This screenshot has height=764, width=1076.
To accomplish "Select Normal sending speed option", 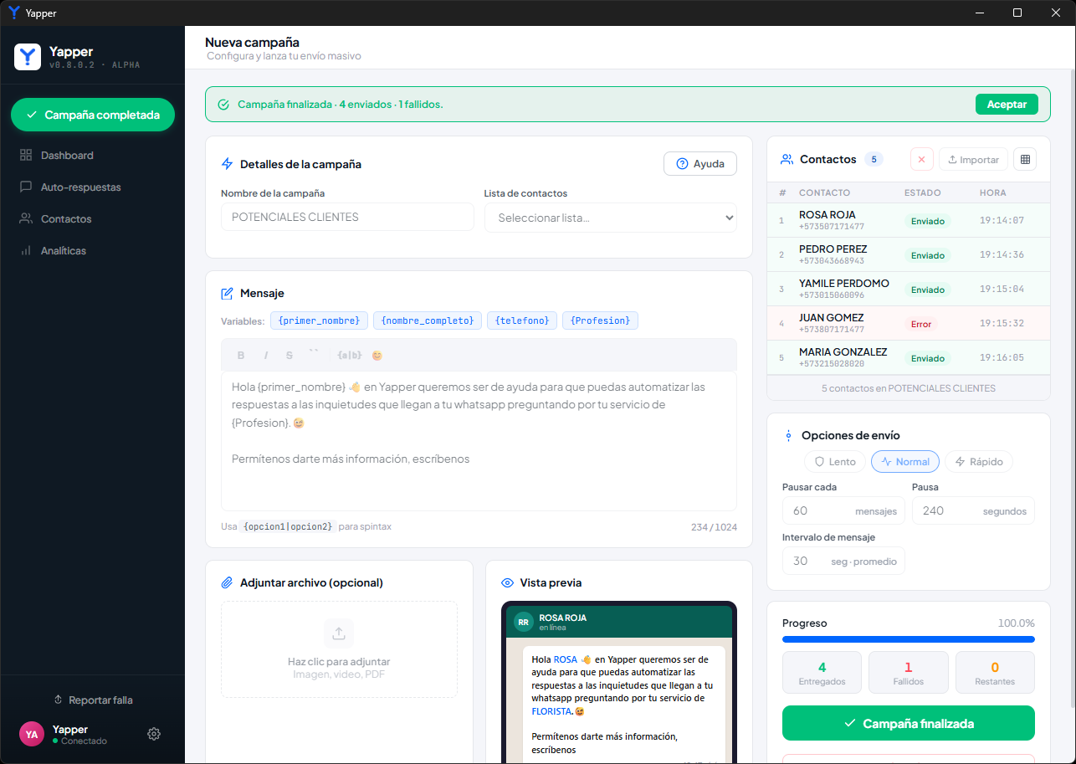I will 905,461.
